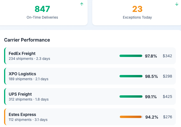Click the '234 shipments · 2.3 days' text
The height and width of the screenshot is (127, 181).
coord(29,59)
